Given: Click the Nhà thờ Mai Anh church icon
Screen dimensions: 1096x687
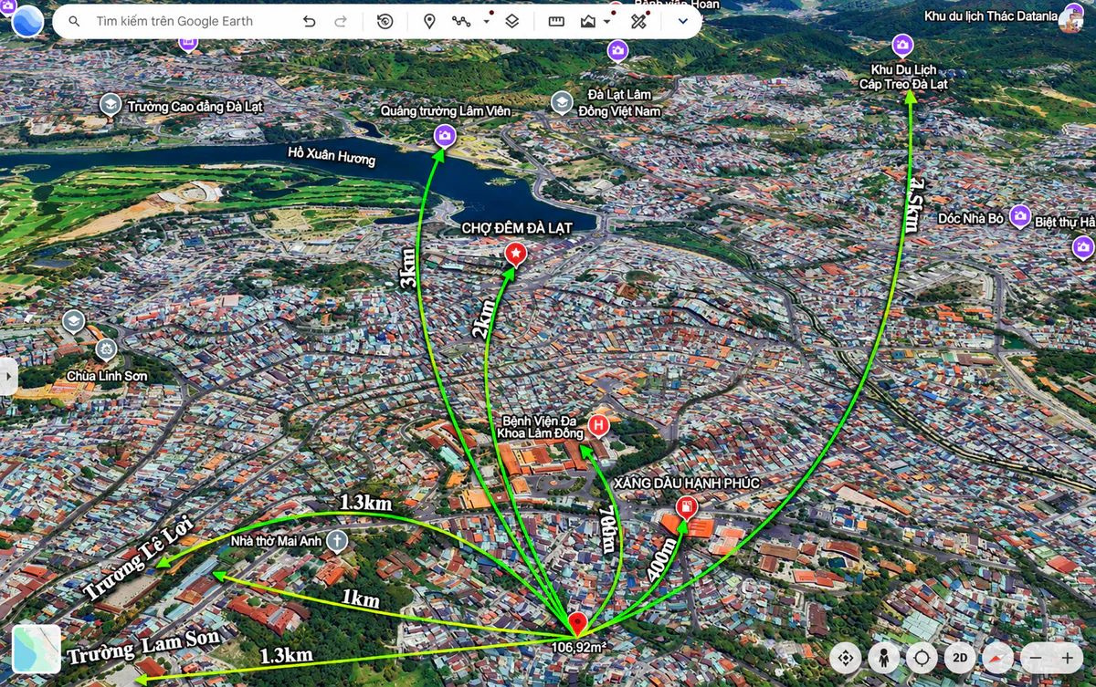Looking at the screenshot, I should [x=337, y=541].
